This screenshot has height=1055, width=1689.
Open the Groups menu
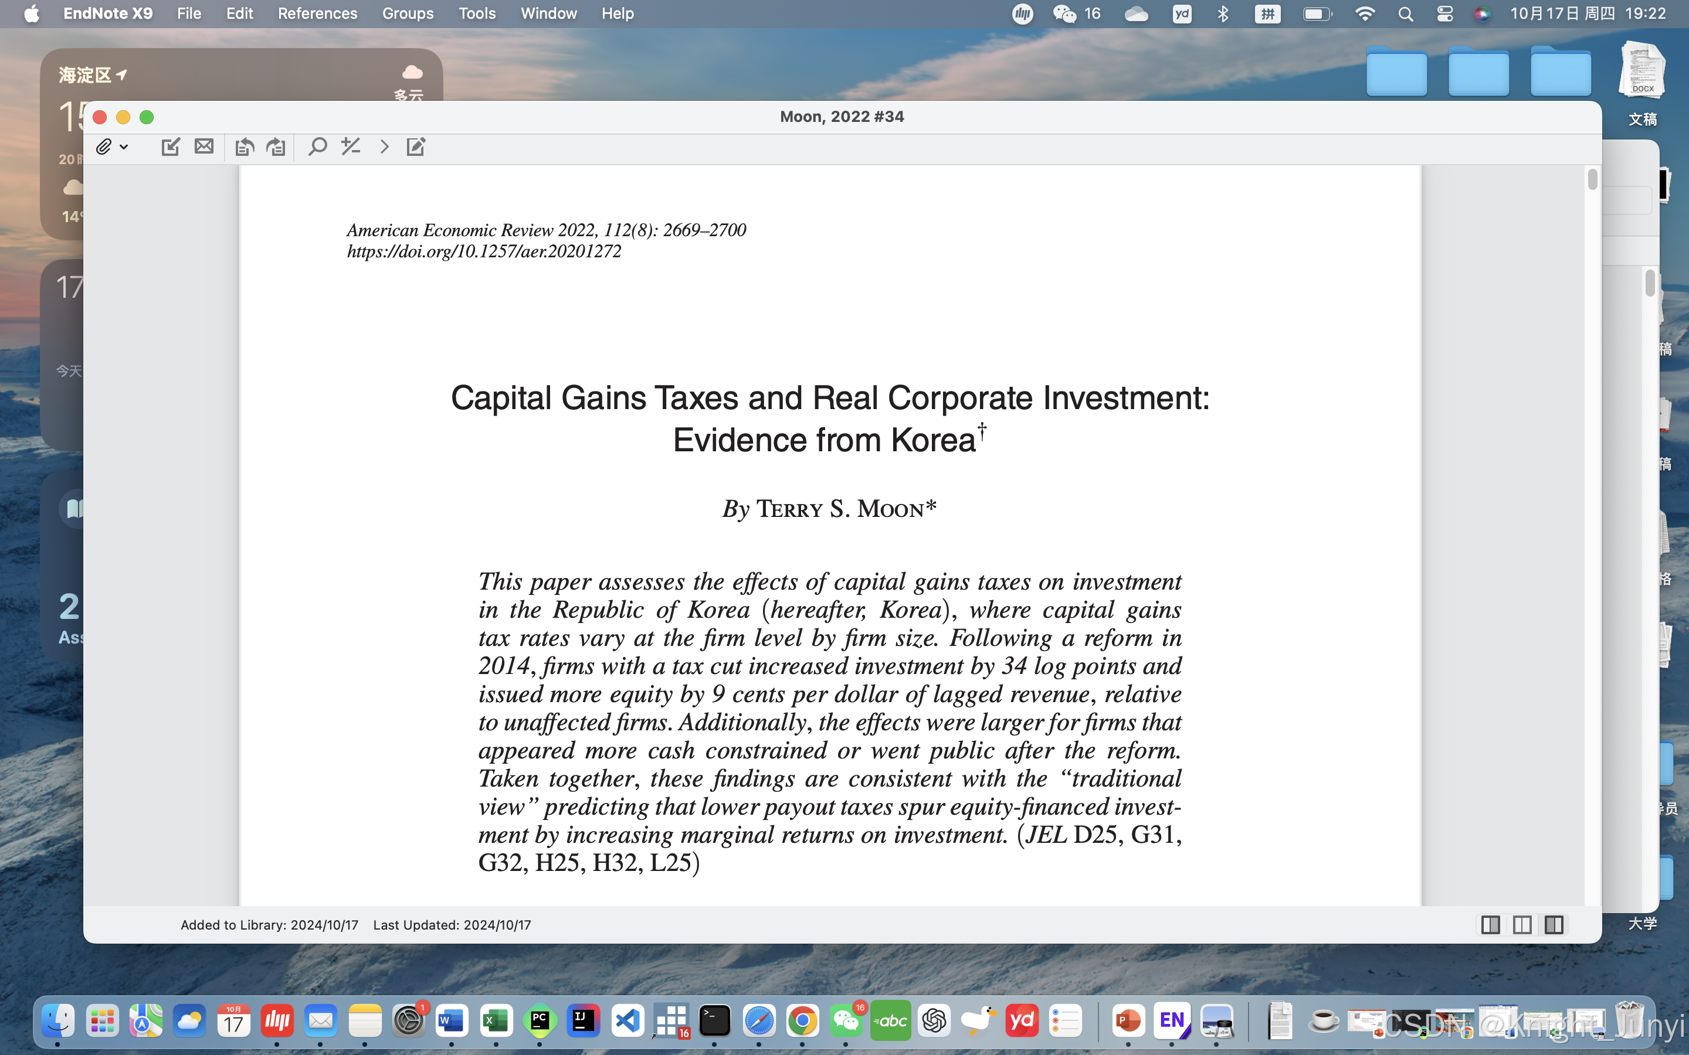pyautogui.click(x=408, y=13)
